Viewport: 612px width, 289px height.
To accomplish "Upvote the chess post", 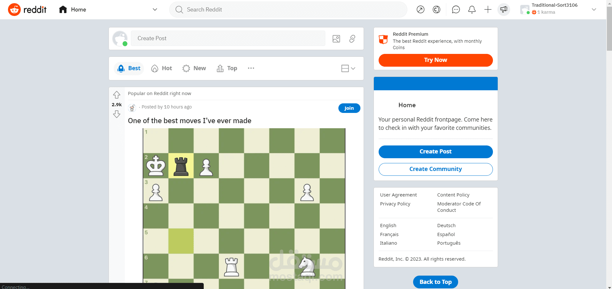I will (117, 95).
